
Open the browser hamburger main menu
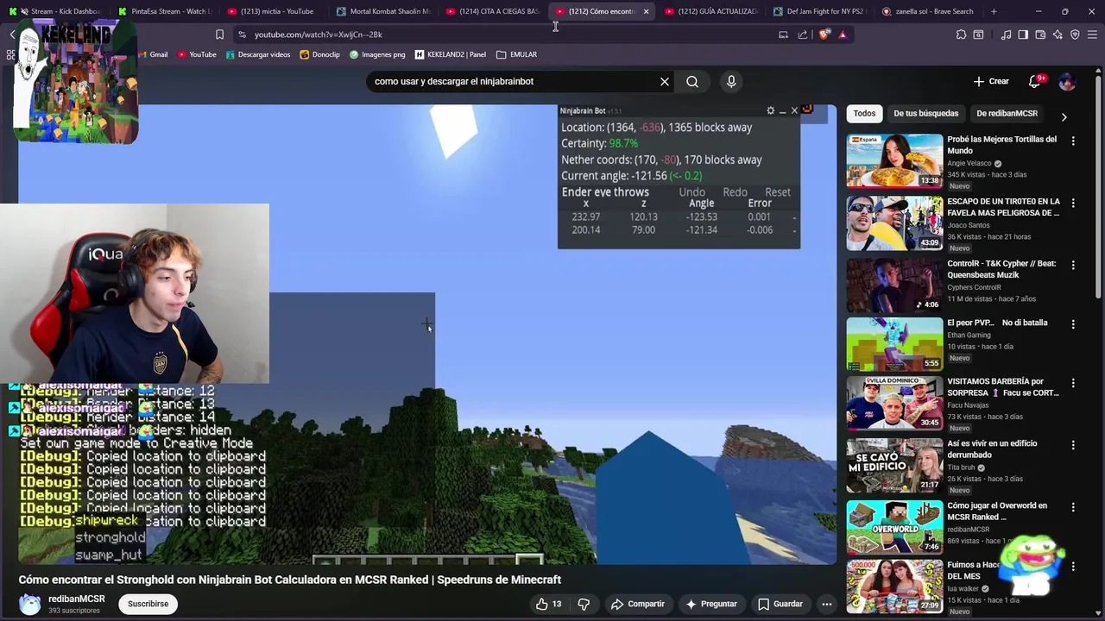coord(1093,34)
